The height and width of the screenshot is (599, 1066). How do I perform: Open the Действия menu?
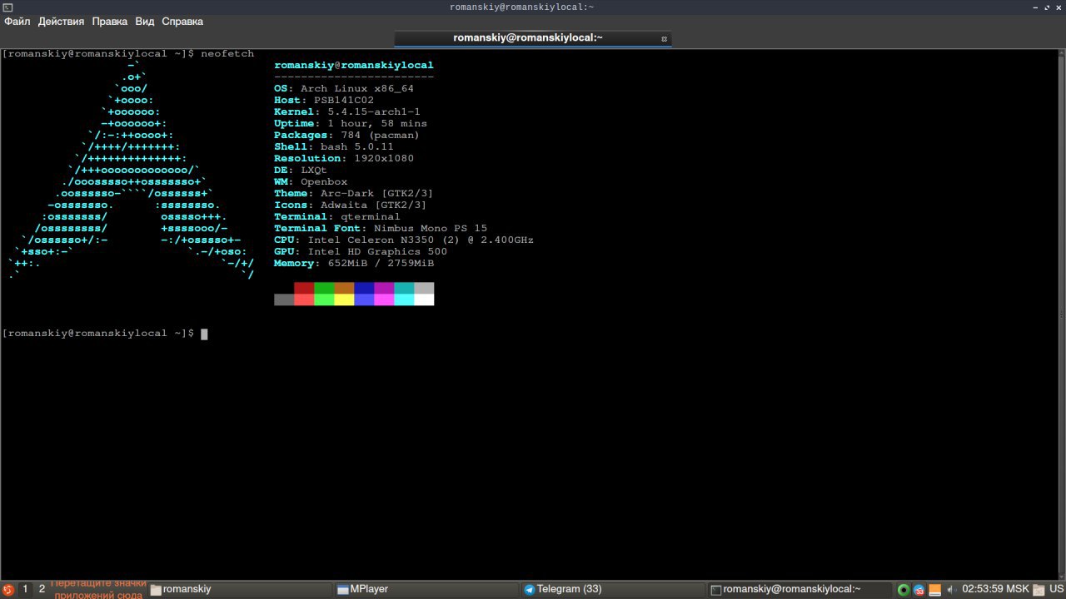(61, 22)
